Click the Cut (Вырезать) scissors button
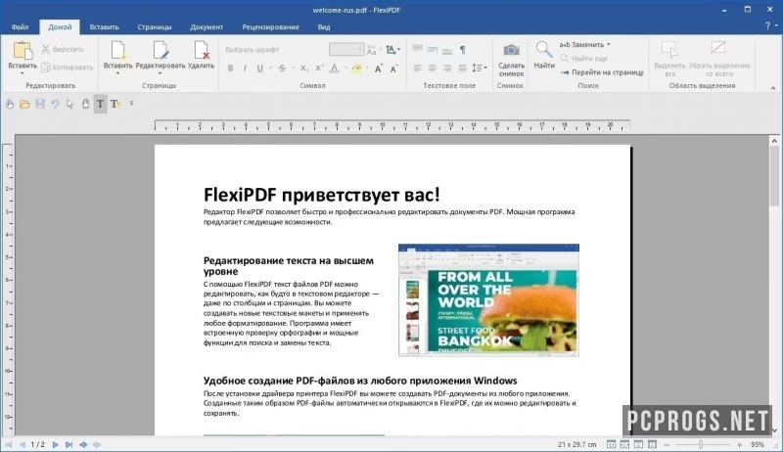783x452 pixels. pyautogui.click(x=63, y=49)
